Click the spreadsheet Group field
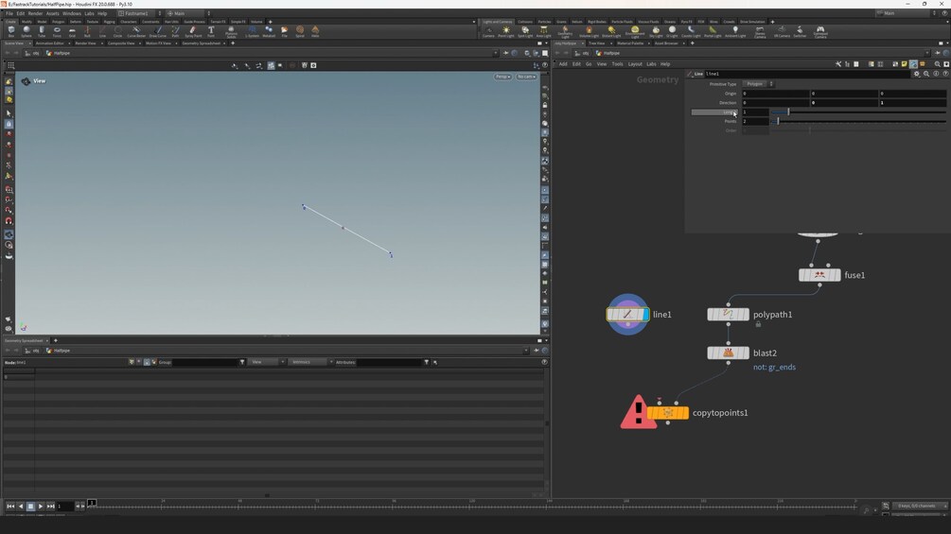 pos(204,362)
